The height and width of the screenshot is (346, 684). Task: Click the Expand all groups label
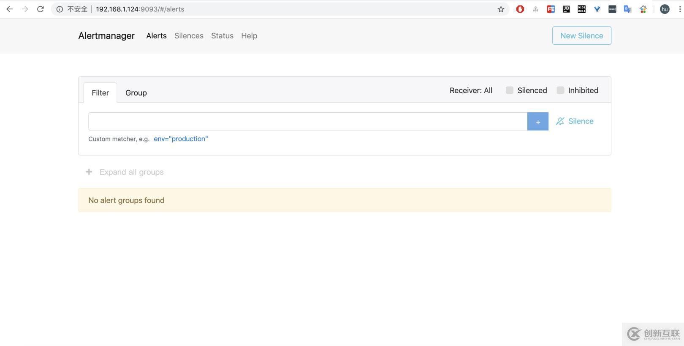131,172
